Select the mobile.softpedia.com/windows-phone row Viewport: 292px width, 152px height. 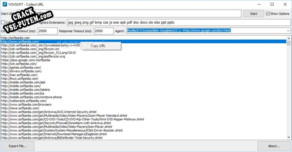tap(143, 97)
